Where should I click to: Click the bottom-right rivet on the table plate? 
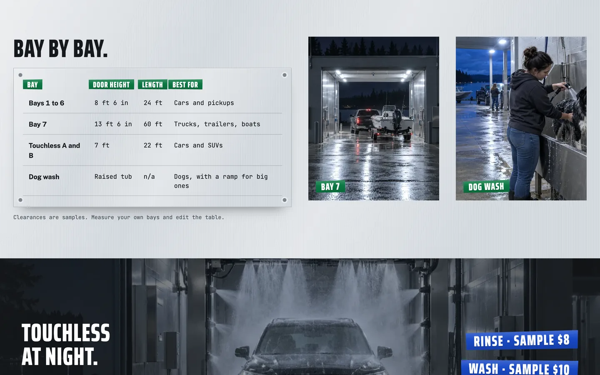click(285, 200)
